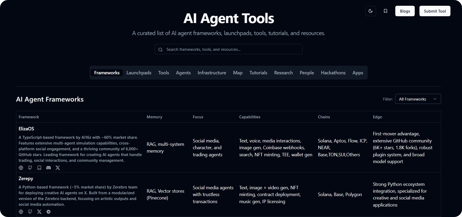
Task: Open the ElizaOS documentation book icon
Action: [x=39, y=168]
